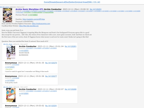Viewport: 144px width, 108px height.
Task: Click the 'NACK'S BACK' post text
Action: click(24, 53)
